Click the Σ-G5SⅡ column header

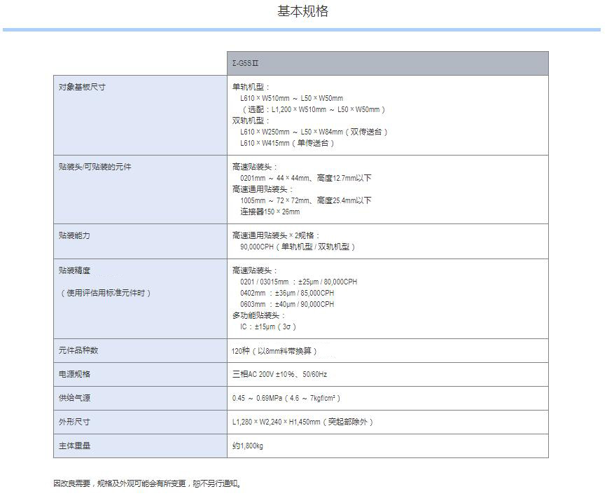tap(246, 64)
